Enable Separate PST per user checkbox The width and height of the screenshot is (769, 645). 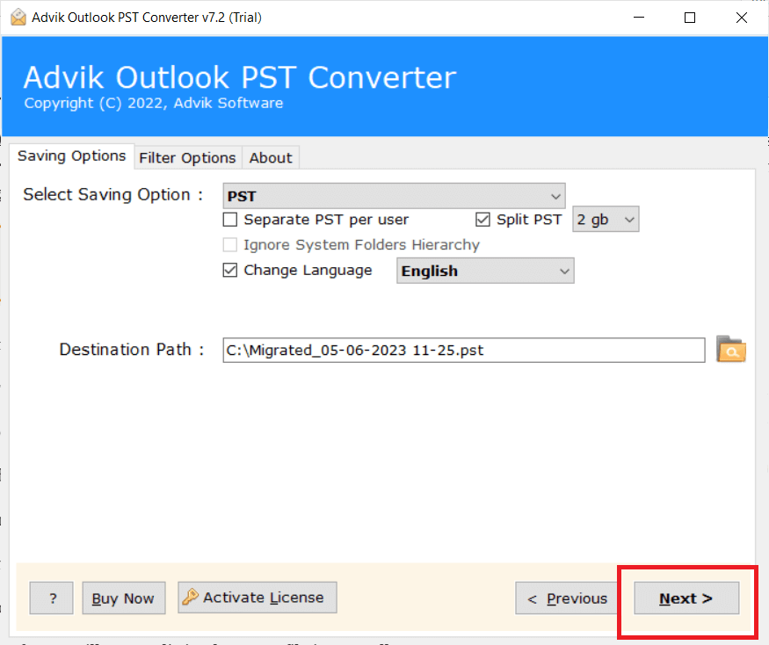point(230,220)
